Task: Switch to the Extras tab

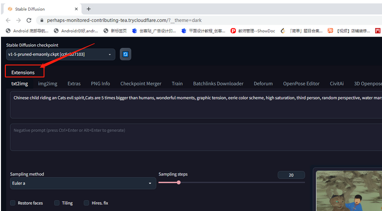Action: point(74,84)
